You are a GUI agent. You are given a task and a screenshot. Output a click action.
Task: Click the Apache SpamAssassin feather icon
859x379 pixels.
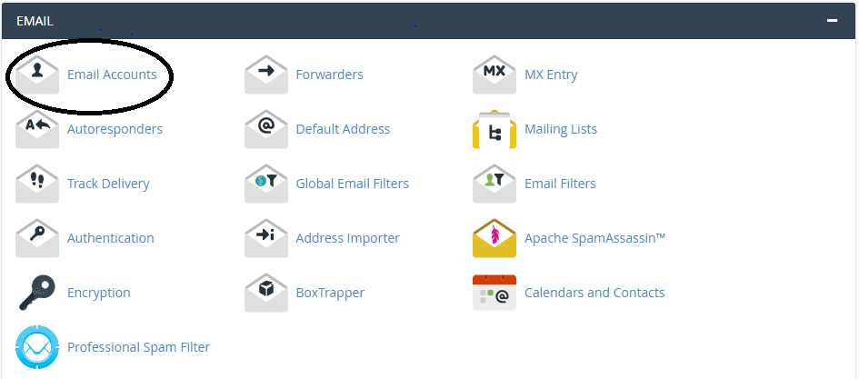pyautogui.click(x=494, y=238)
